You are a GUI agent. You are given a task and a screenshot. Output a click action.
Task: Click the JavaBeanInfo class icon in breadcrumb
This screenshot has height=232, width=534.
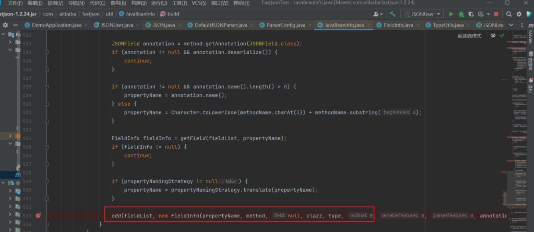(122, 14)
